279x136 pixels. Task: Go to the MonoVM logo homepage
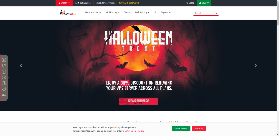tap(68, 13)
